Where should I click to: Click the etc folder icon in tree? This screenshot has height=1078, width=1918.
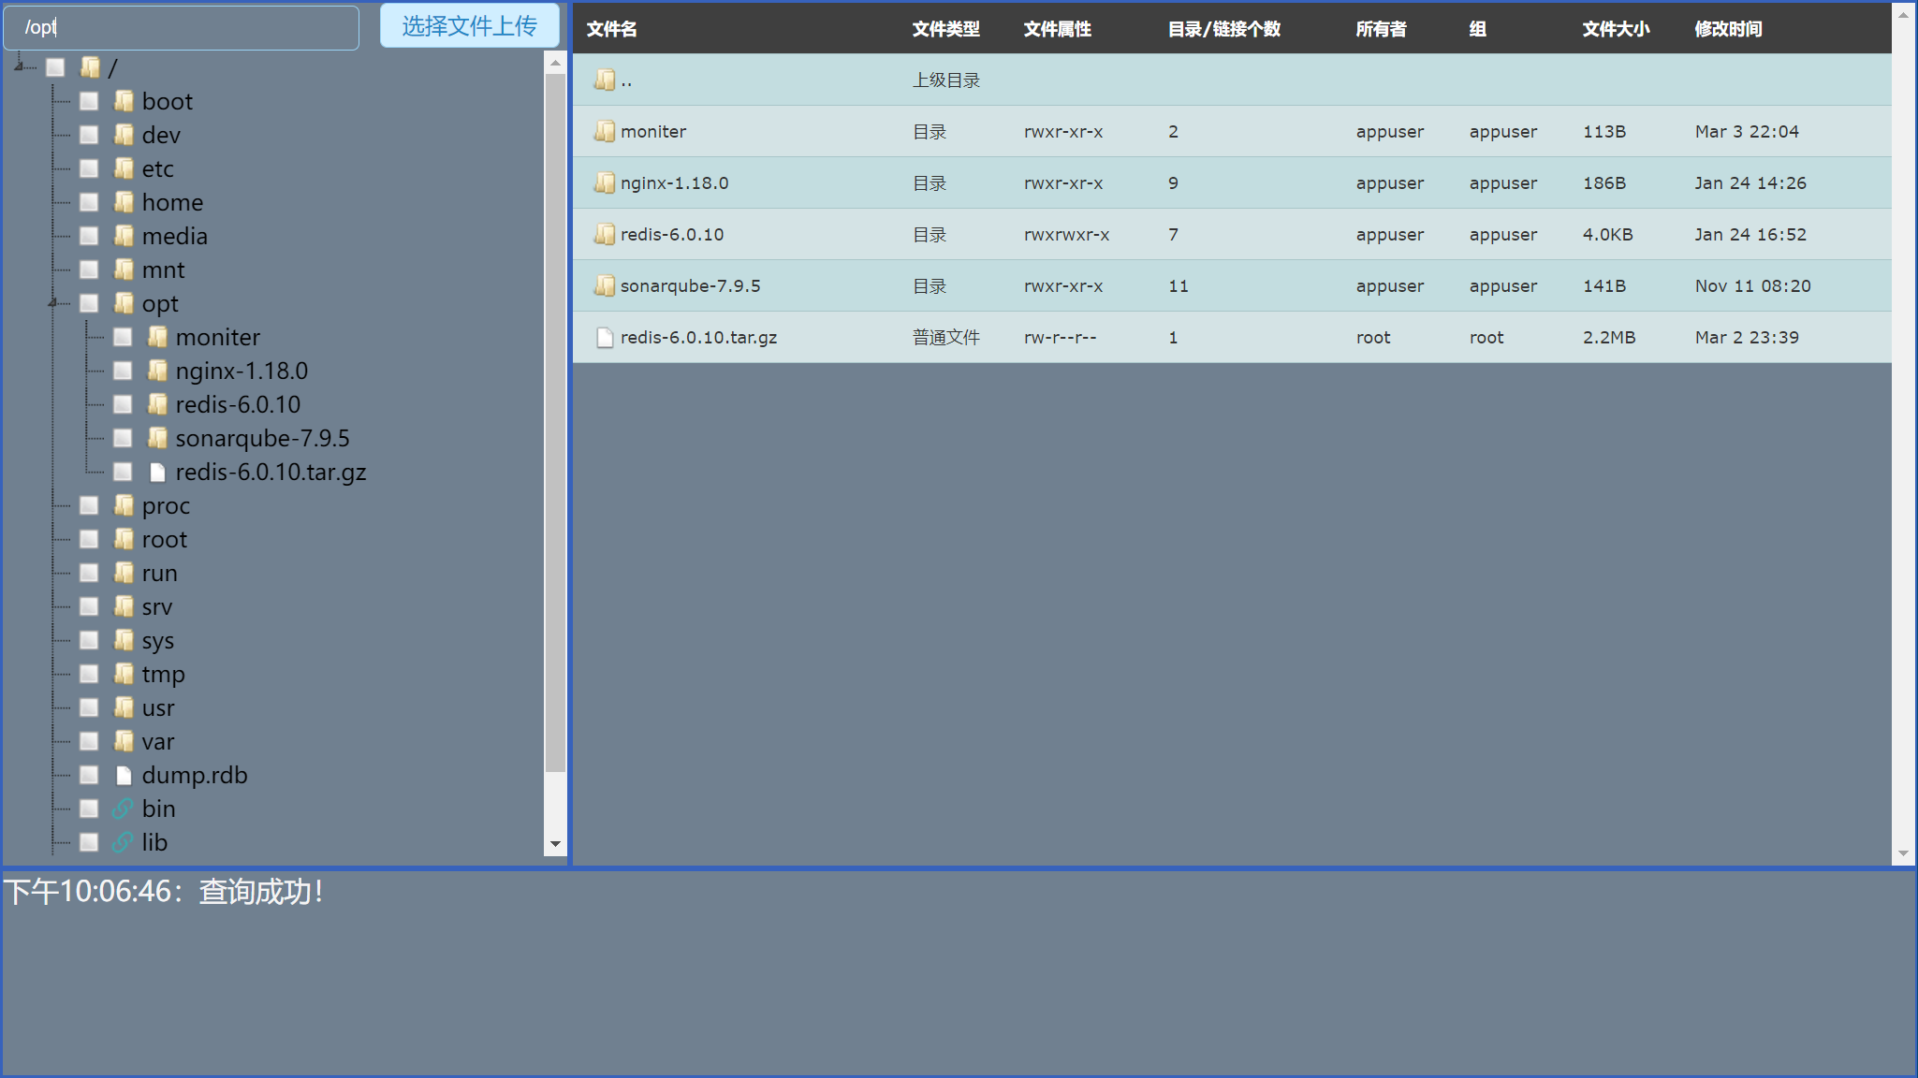124,168
